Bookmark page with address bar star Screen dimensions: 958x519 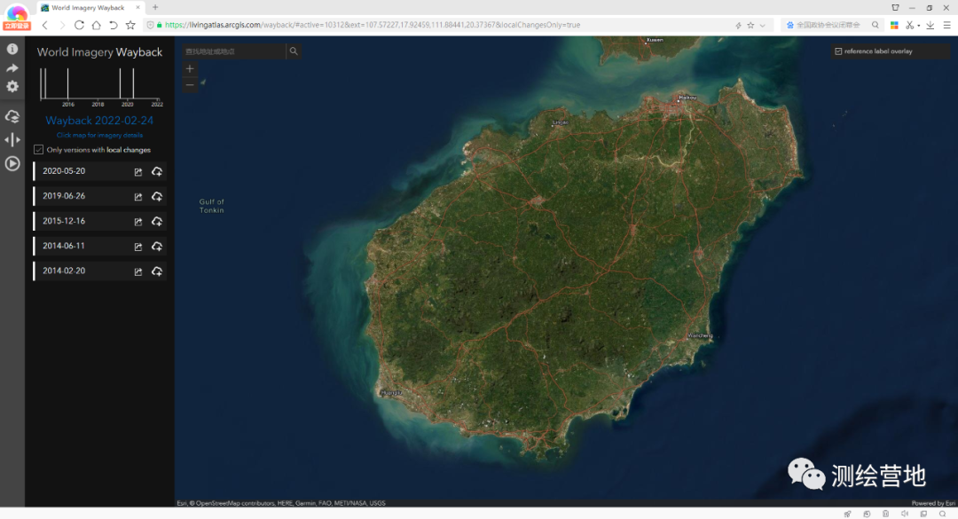pos(751,25)
